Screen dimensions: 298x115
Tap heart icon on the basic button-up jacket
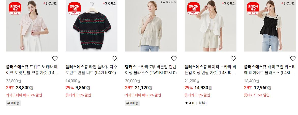point(233,59)
